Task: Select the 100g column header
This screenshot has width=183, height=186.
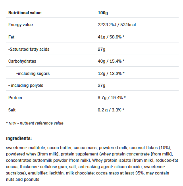Action: pos(103,13)
